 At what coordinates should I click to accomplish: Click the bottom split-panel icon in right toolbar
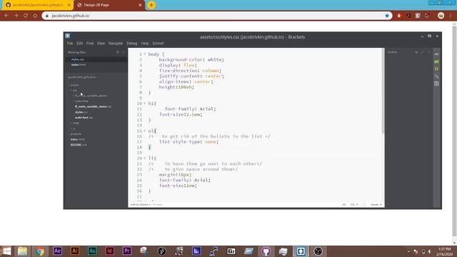(x=436, y=84)
